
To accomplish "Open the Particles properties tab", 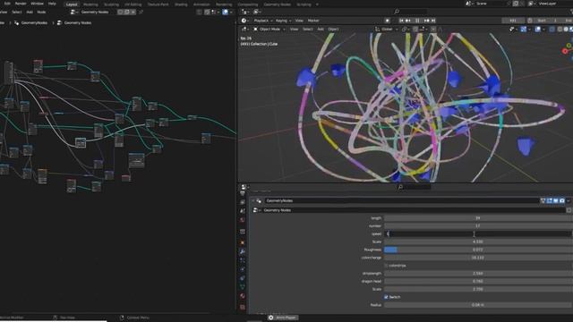I will tap(243, 260).
